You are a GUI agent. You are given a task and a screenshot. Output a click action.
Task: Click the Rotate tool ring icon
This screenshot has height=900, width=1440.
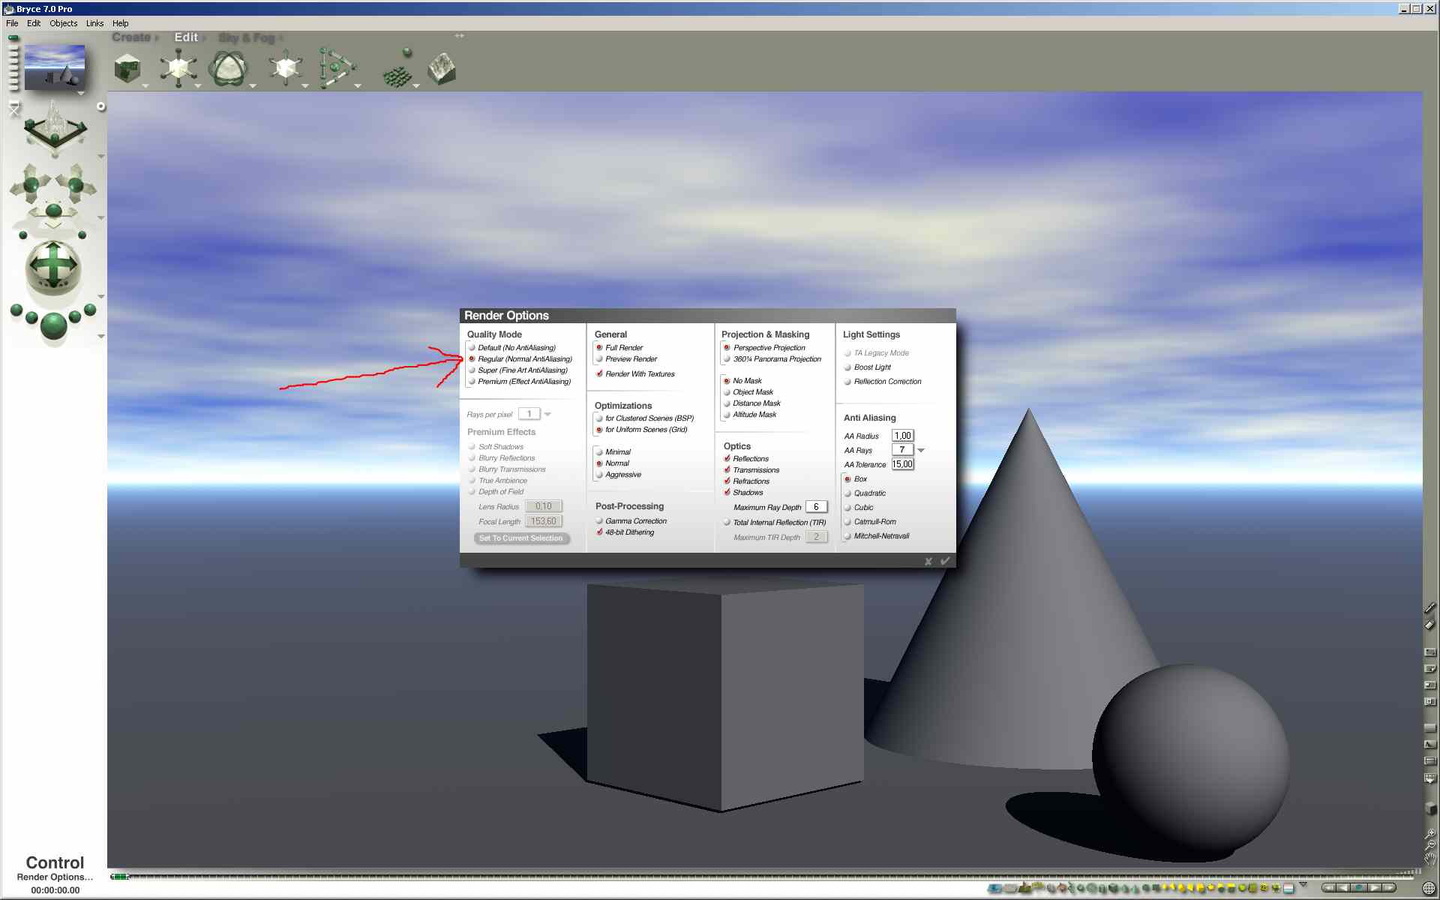coord(227,69)
